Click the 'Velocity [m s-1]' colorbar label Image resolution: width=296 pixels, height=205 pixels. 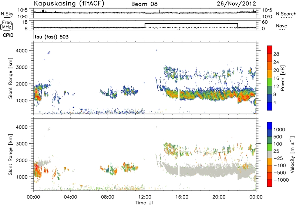coord(292,154)
